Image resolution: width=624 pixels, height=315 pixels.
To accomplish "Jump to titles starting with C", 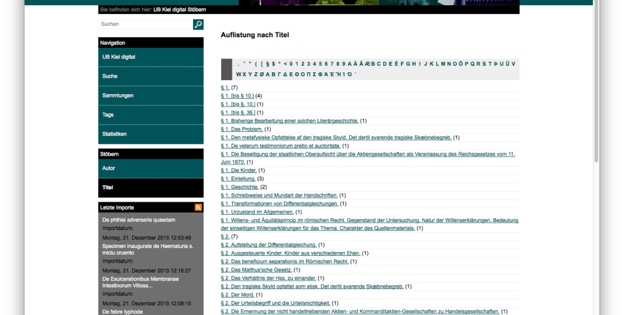I will click(x=378, y=64).
